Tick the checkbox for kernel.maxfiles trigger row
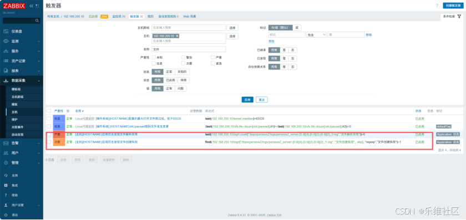 [x=49, y=119]
